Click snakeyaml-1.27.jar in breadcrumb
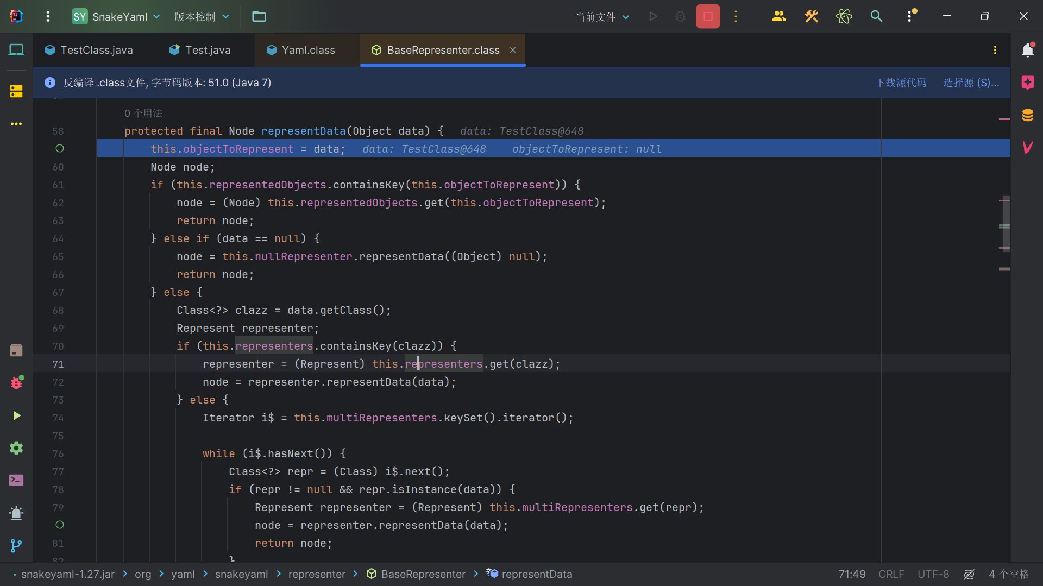The image size is (1043, 586). [x=68, y=574]
